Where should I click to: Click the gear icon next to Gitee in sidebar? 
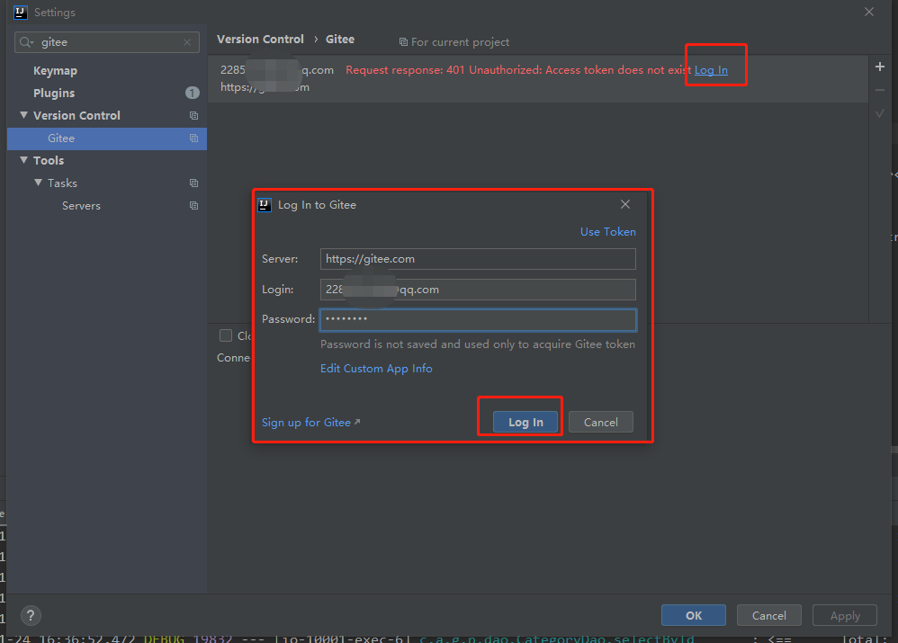[193, 138]
